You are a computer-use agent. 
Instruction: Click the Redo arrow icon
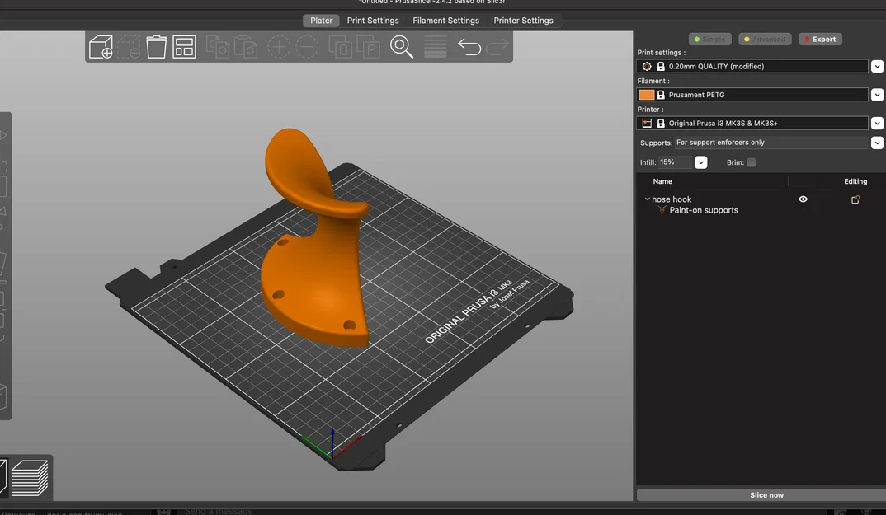pyautogui.click(x=497, y=47)
